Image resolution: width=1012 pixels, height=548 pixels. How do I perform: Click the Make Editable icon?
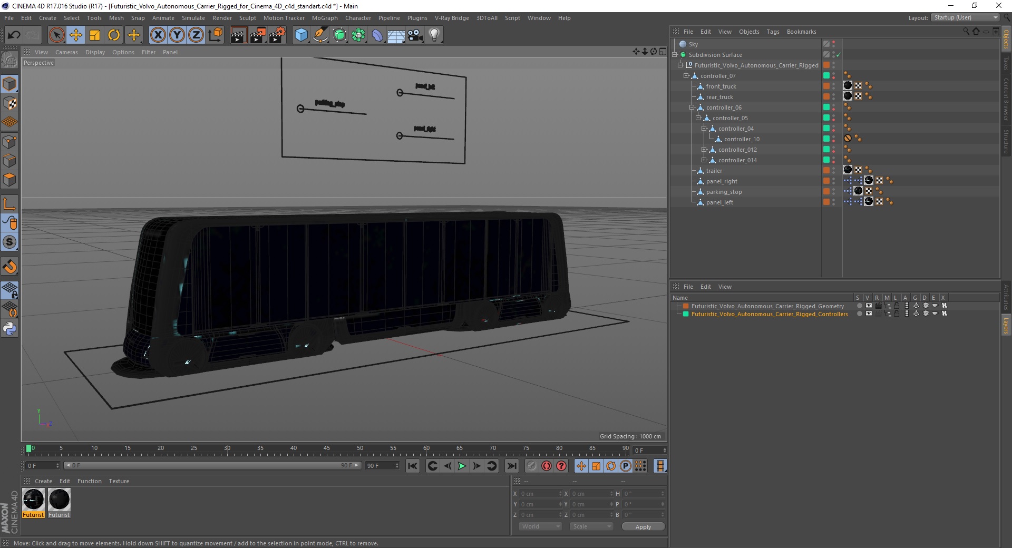[9, 61]
